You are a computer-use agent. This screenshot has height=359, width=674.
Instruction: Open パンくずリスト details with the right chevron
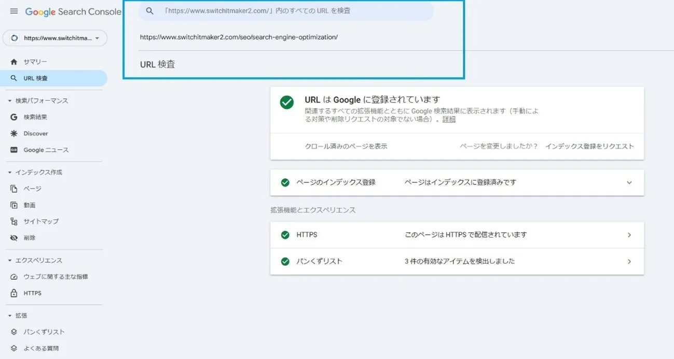tap(629, 261)
